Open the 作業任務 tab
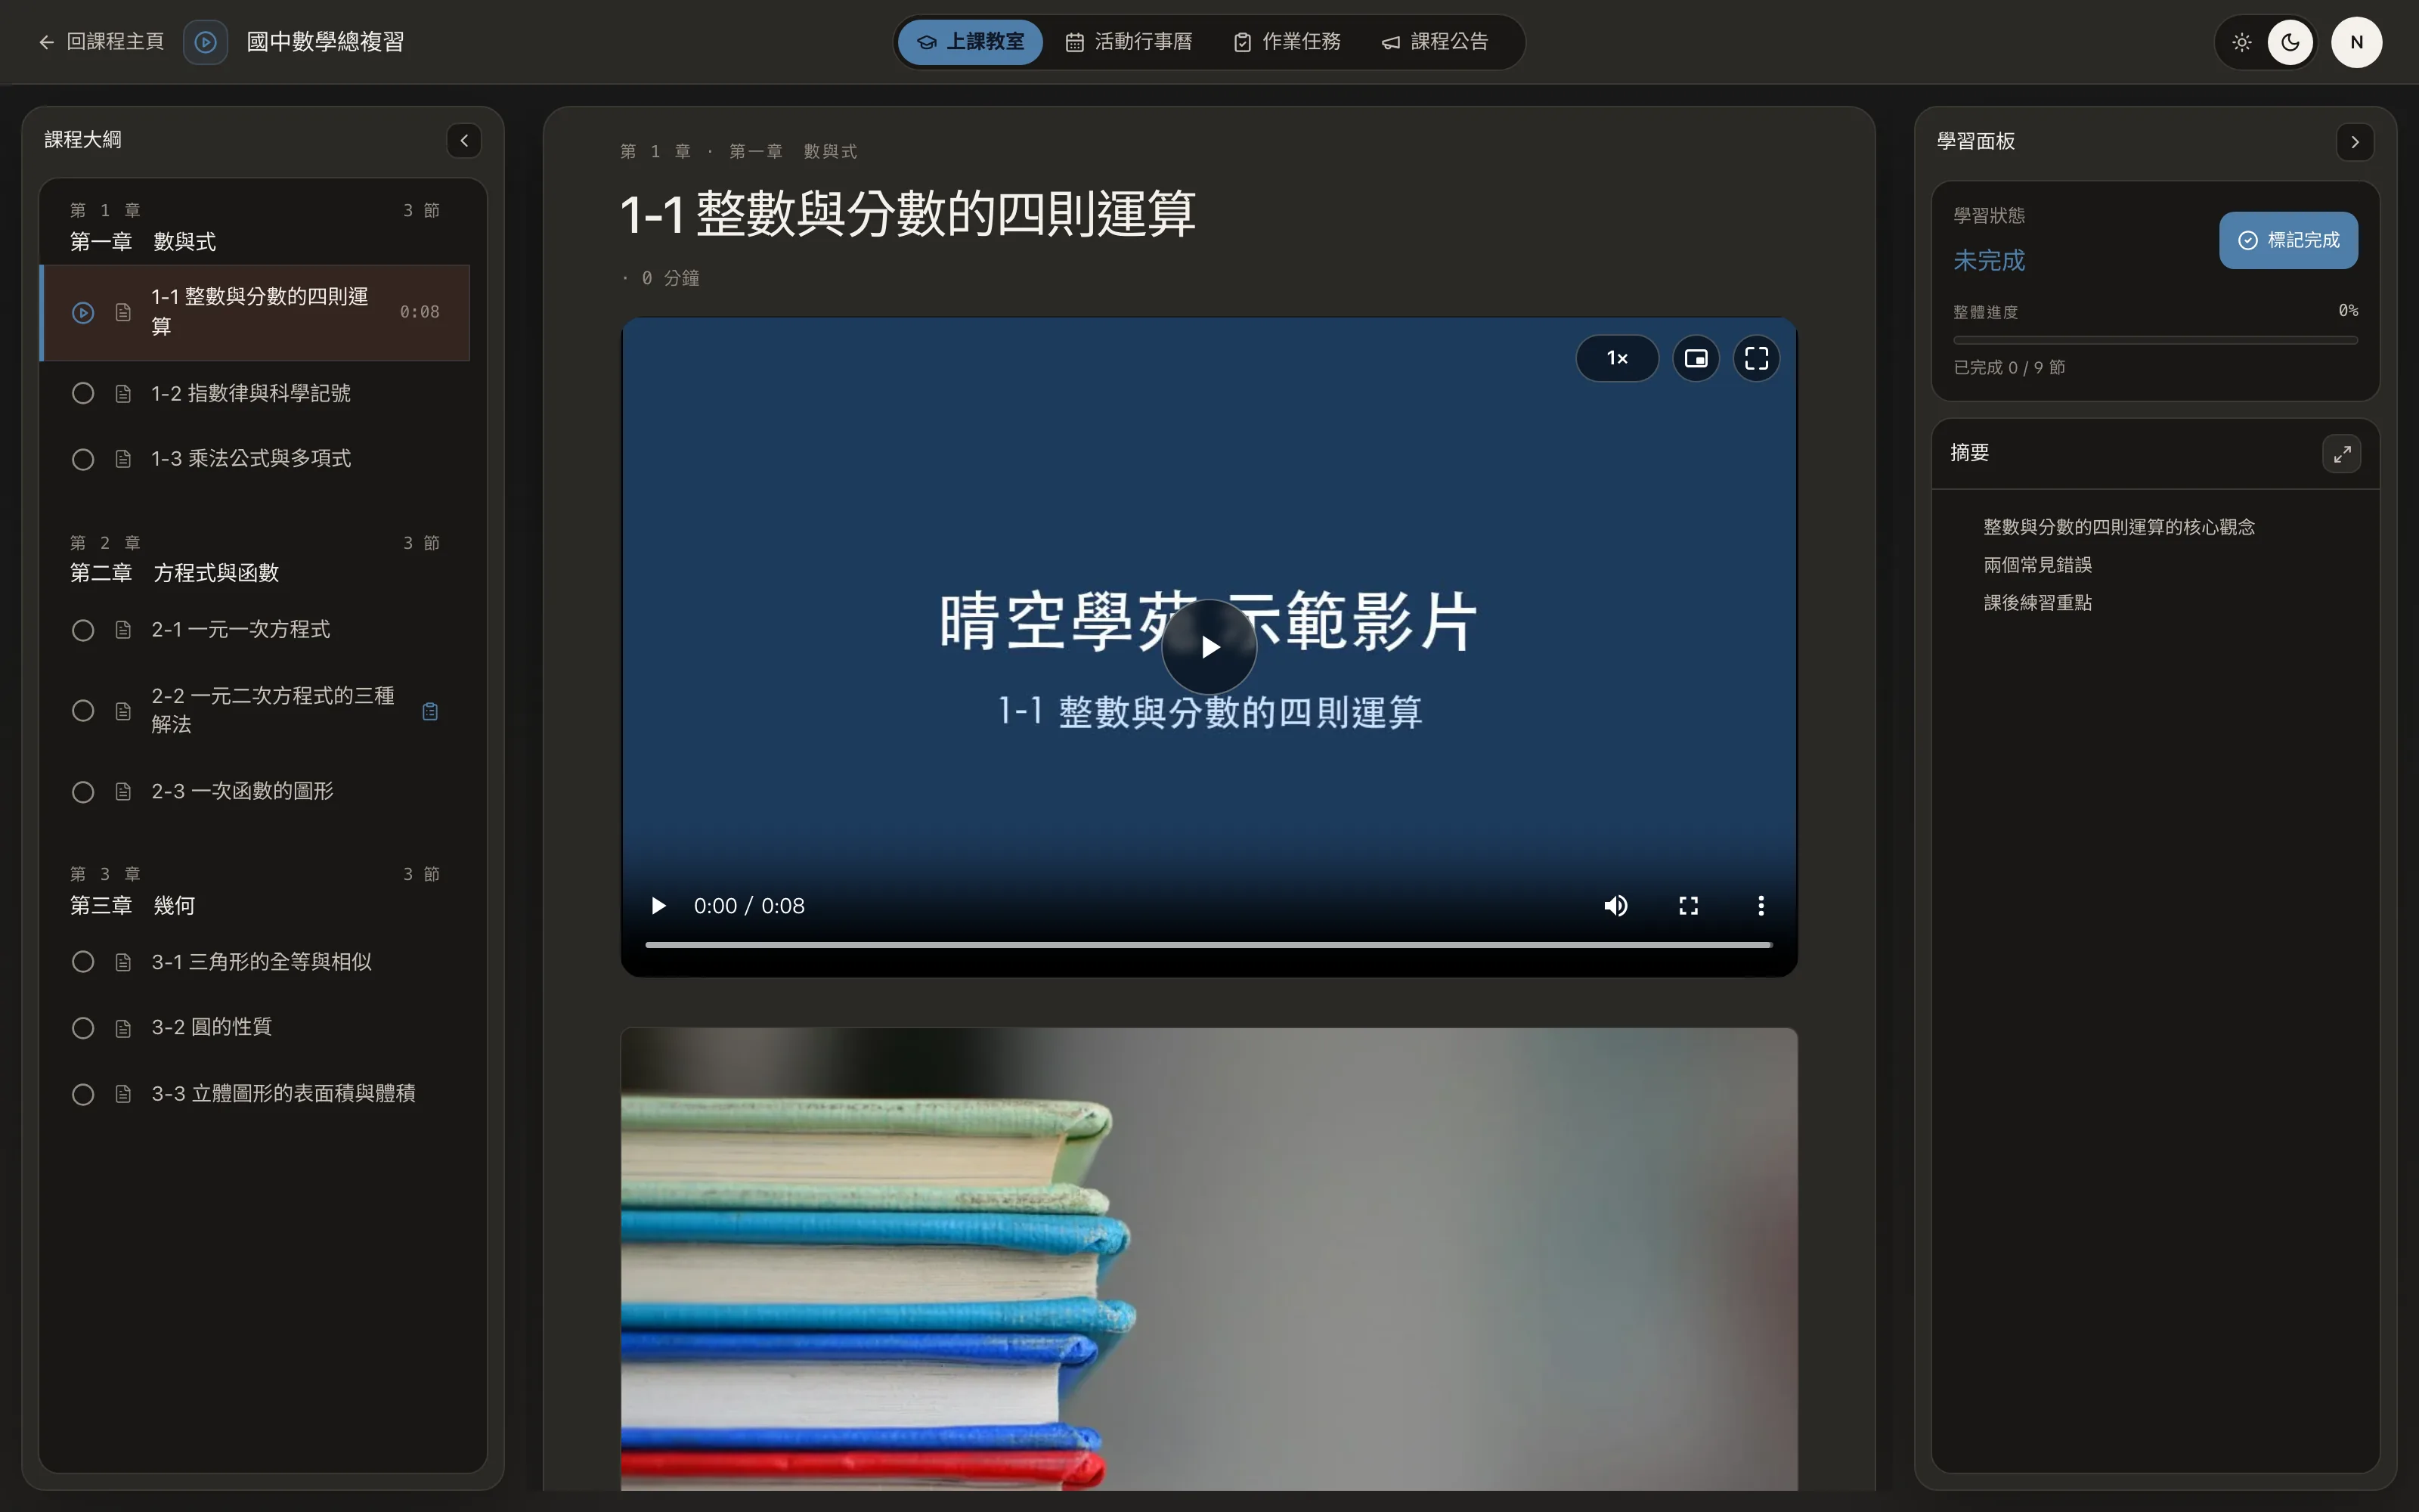The image size is (2419, 1512). (x=1287, y=42)
